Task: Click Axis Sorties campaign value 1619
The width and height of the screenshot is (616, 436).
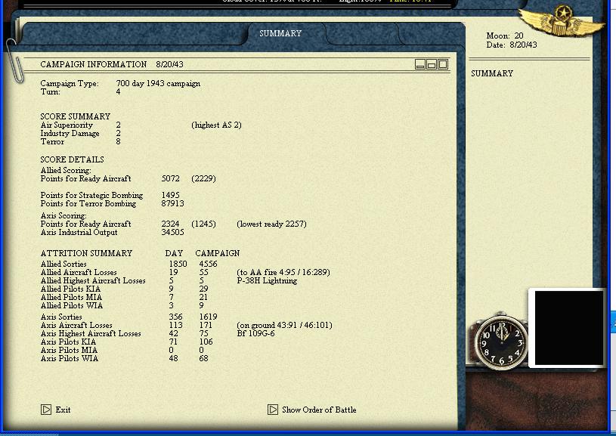Action: click(208, 317)
